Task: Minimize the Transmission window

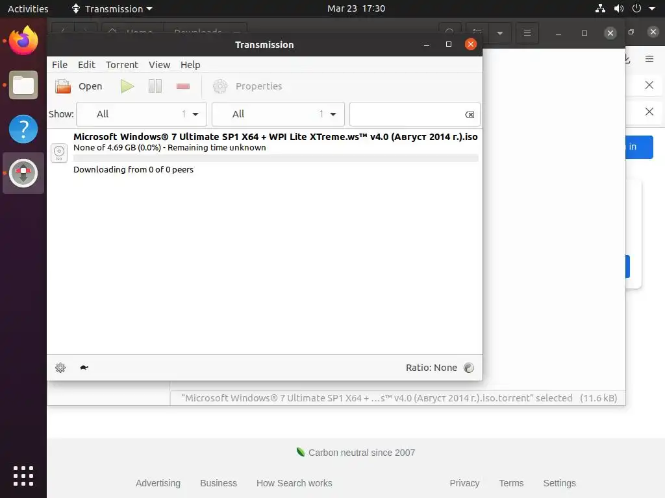Action: click(x=427, y=45)
